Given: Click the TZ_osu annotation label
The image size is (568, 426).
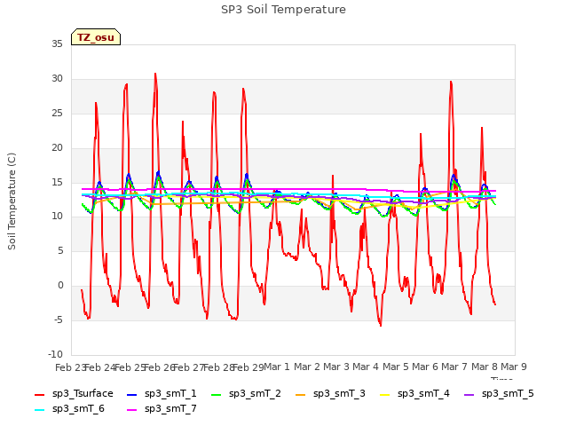Looking at the screenshot, I should [96, 37].
